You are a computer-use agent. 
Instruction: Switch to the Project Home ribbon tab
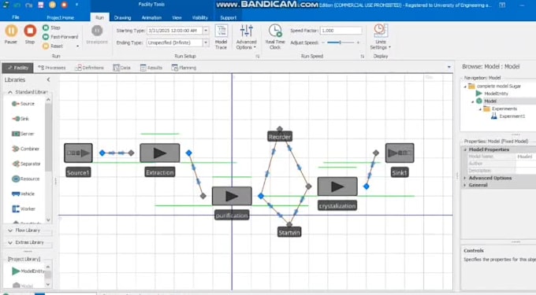click(x=60, y=17)
